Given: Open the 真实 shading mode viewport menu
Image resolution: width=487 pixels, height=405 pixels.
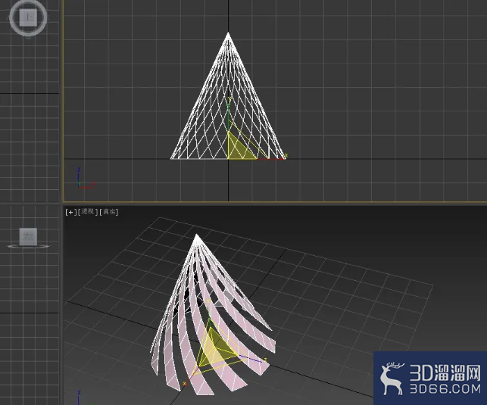Looking at the screenshot, I should [x=109, y=212].
